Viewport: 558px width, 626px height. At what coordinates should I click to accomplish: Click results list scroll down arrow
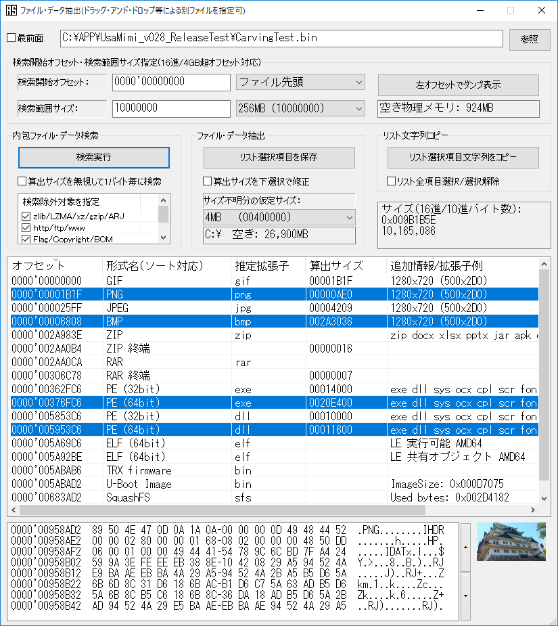[x=544, y=498]
